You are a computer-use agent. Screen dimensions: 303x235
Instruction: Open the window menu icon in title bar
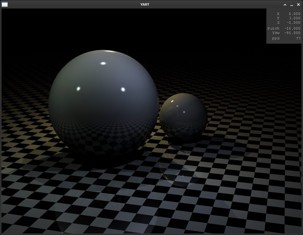coord(5,4)
